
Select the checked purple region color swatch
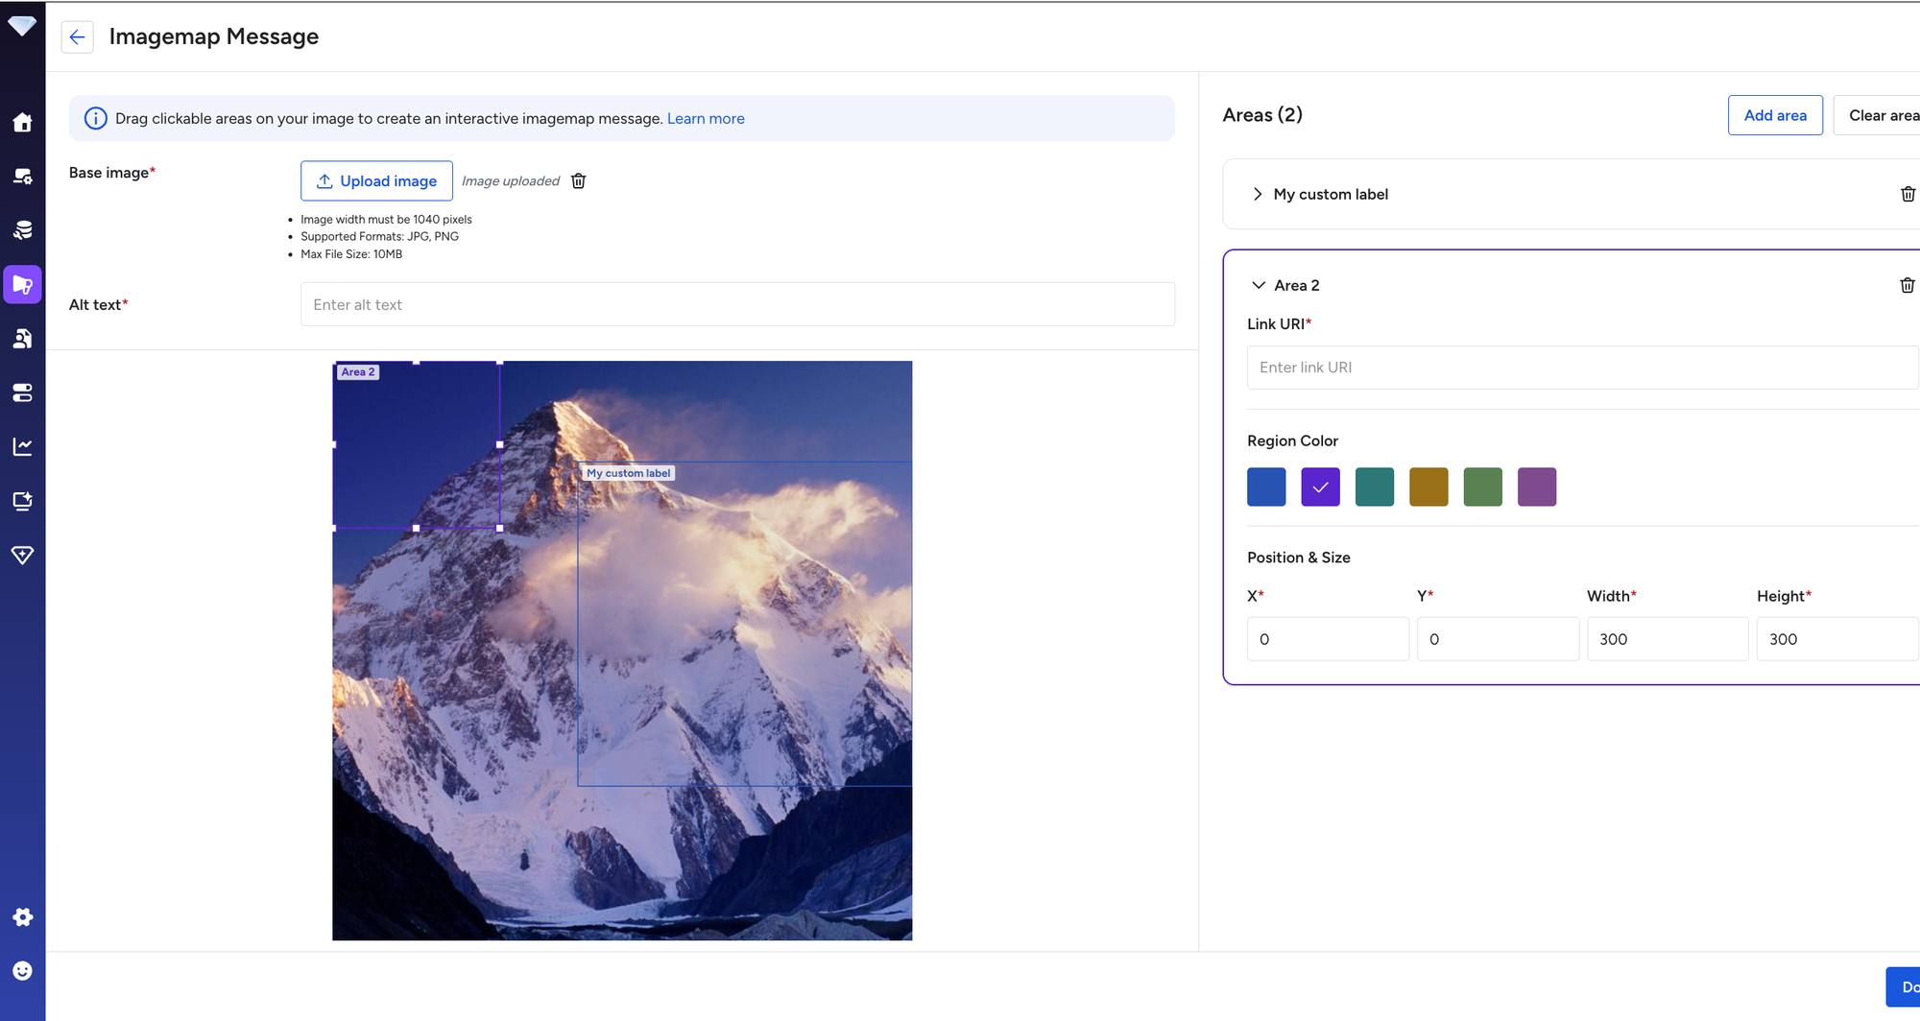1320,487
